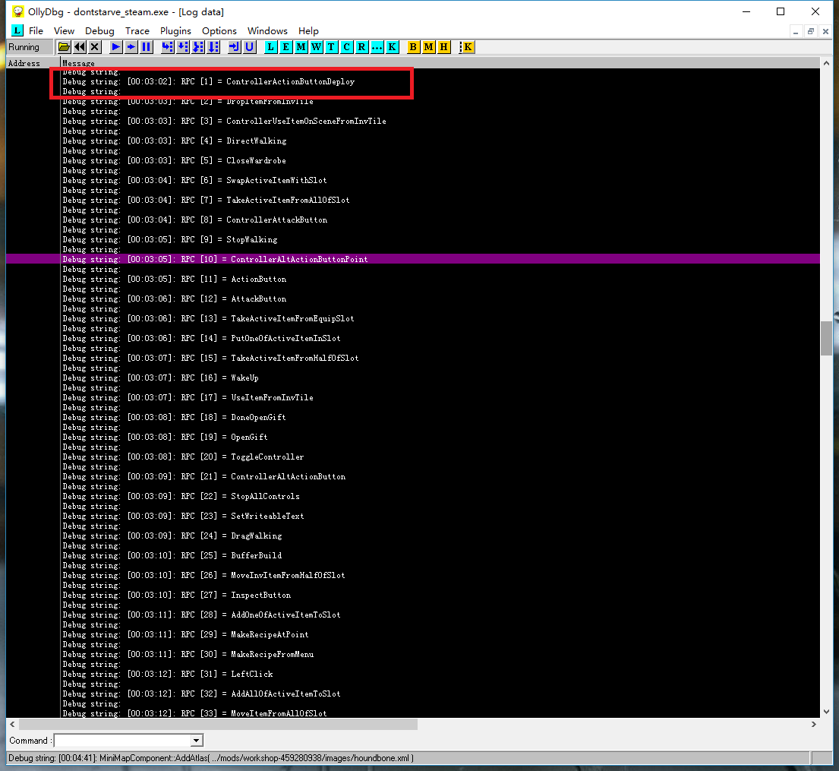Select the RPC [12] AttackButton log line
The width and height of the screenshot is (839, 771).
tap(412, 299)
